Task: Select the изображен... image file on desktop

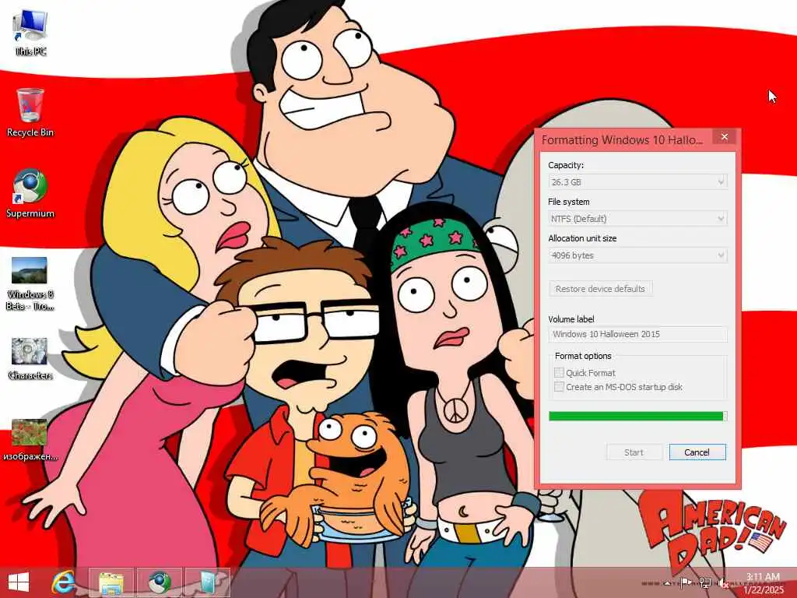Action: point(30,441)
